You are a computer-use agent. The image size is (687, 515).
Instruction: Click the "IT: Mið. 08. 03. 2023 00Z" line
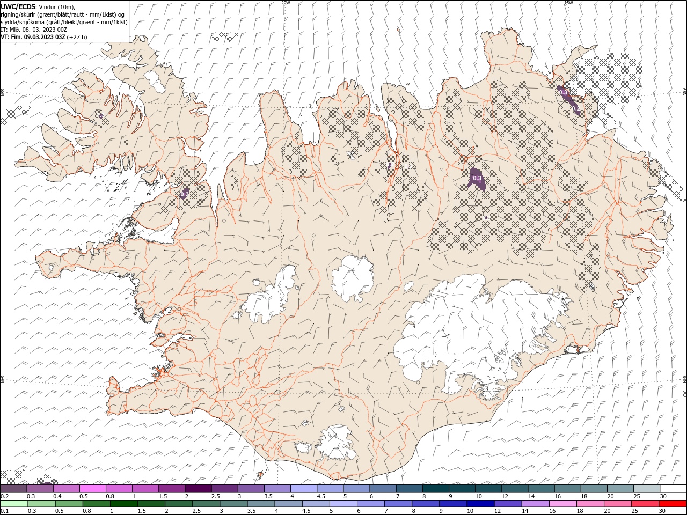pos(34,30)
